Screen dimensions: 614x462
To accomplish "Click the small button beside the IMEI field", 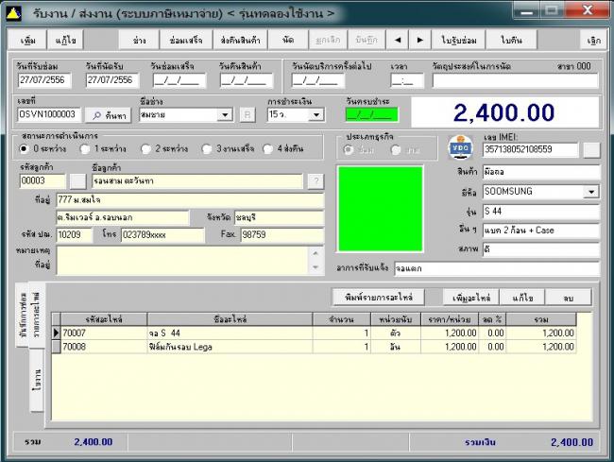I will 590,149.
